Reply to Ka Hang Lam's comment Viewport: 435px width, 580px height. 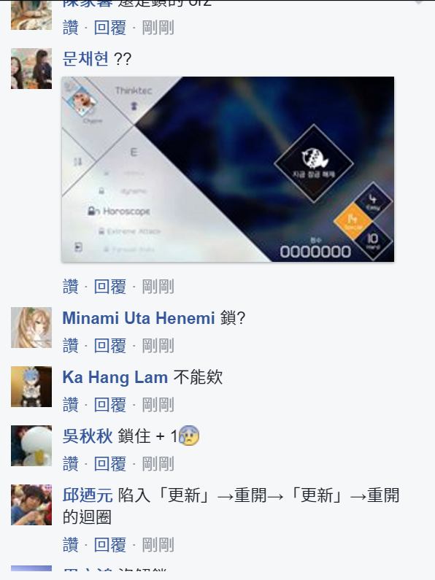[x=110, y=405]
